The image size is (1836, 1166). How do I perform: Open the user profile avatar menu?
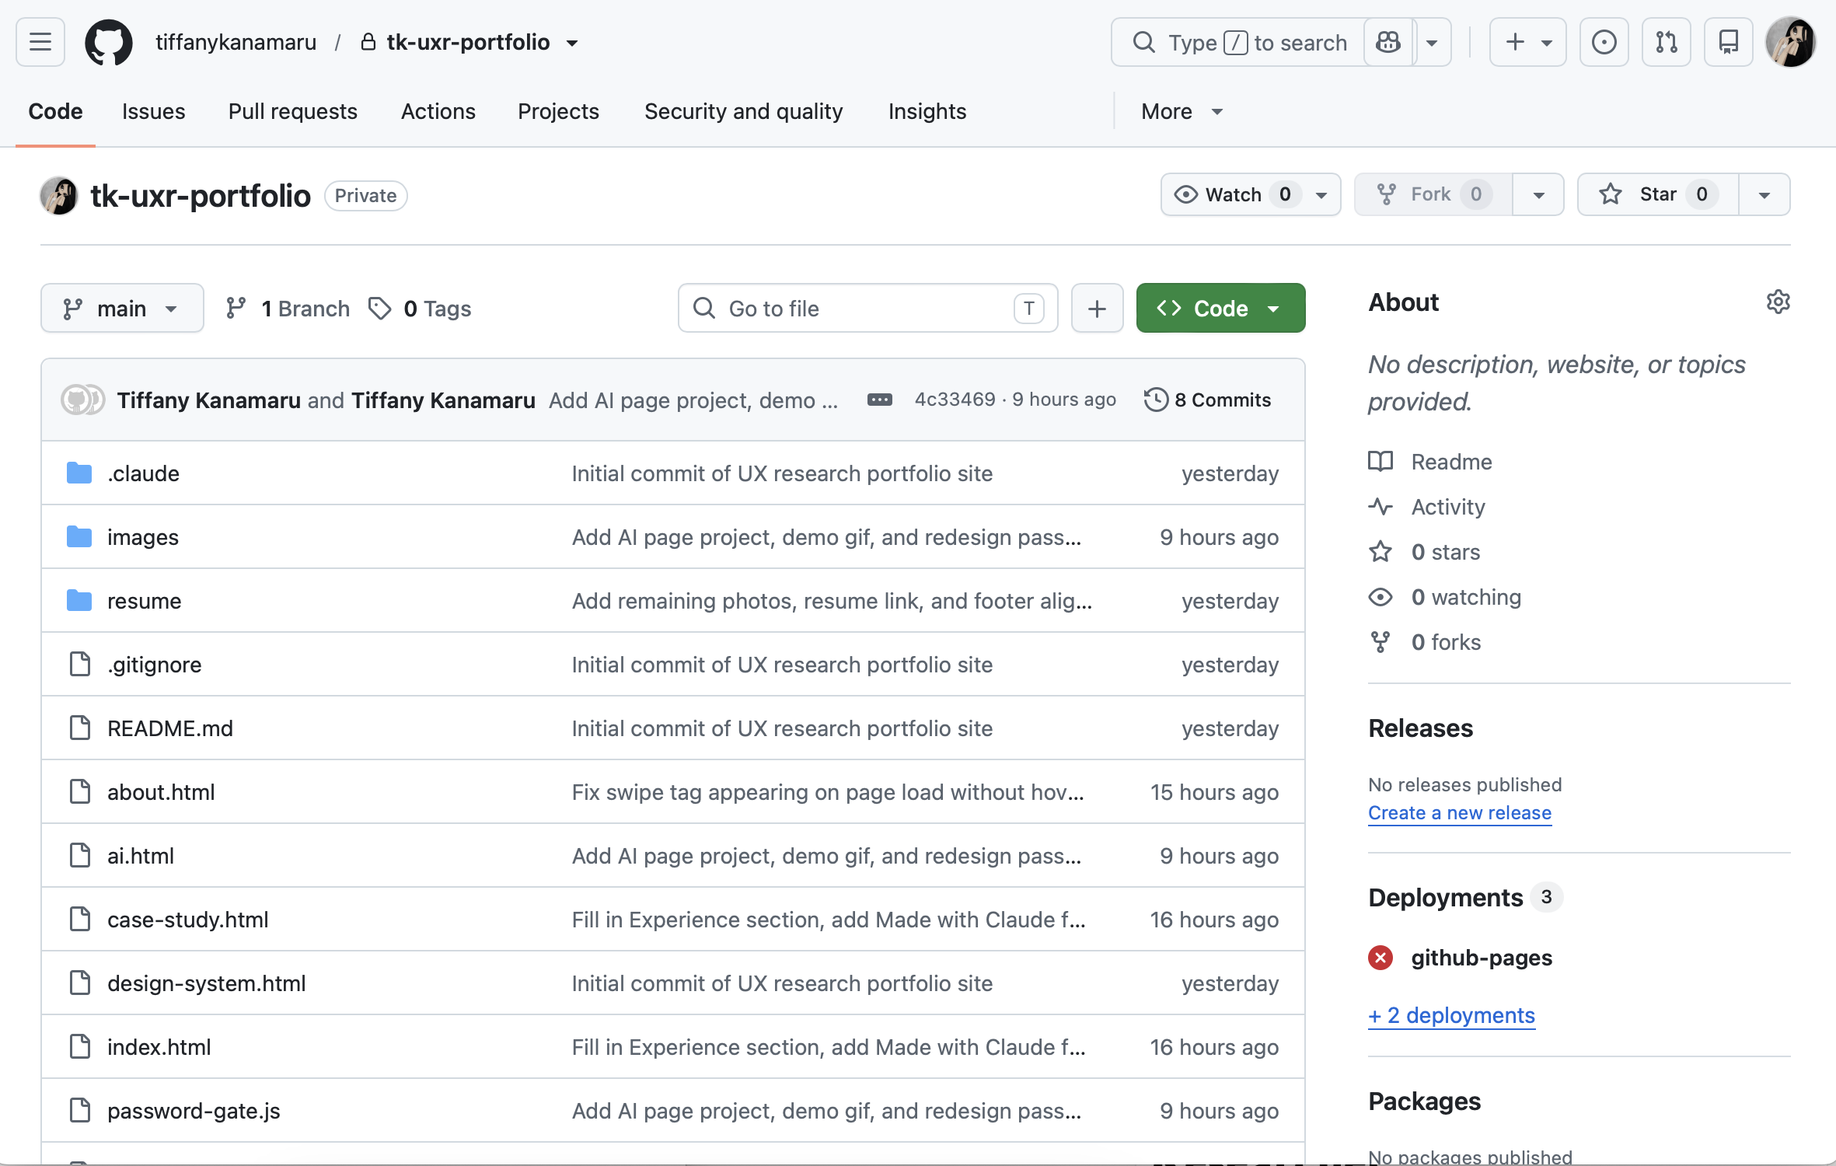[1790, 42]
